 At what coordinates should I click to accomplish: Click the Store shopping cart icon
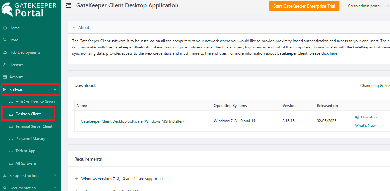tap(5, 40)
